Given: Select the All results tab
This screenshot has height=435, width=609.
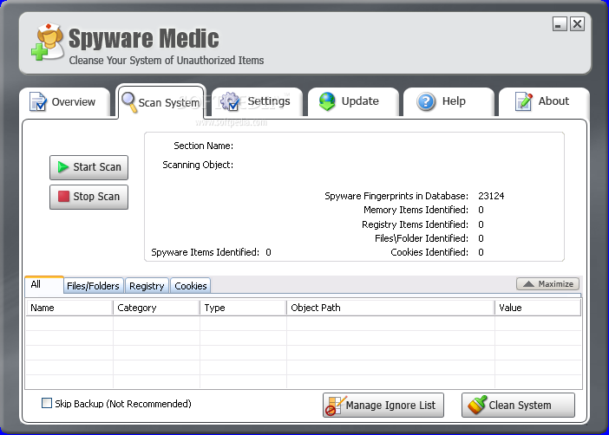Looking at the screenshot, I should pos(44,284).
